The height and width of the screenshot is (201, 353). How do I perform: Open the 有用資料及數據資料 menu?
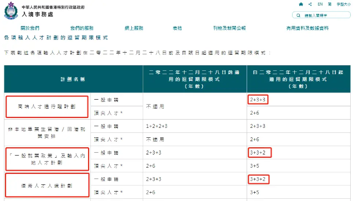tap(308, 28)
